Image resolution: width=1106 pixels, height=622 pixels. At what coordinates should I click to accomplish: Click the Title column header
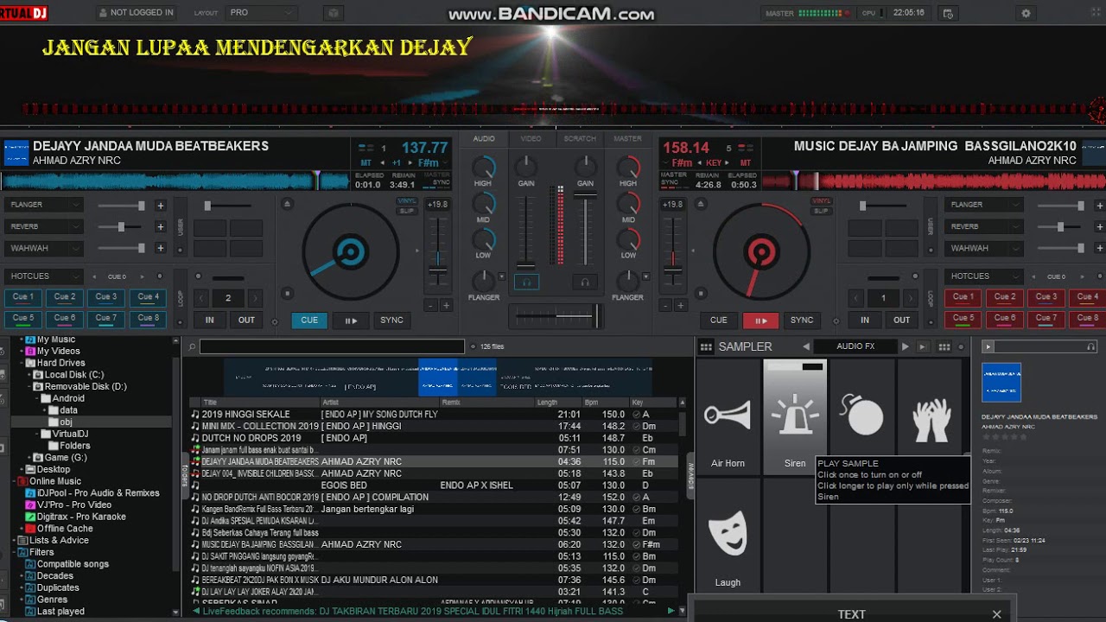click(260, 403)
